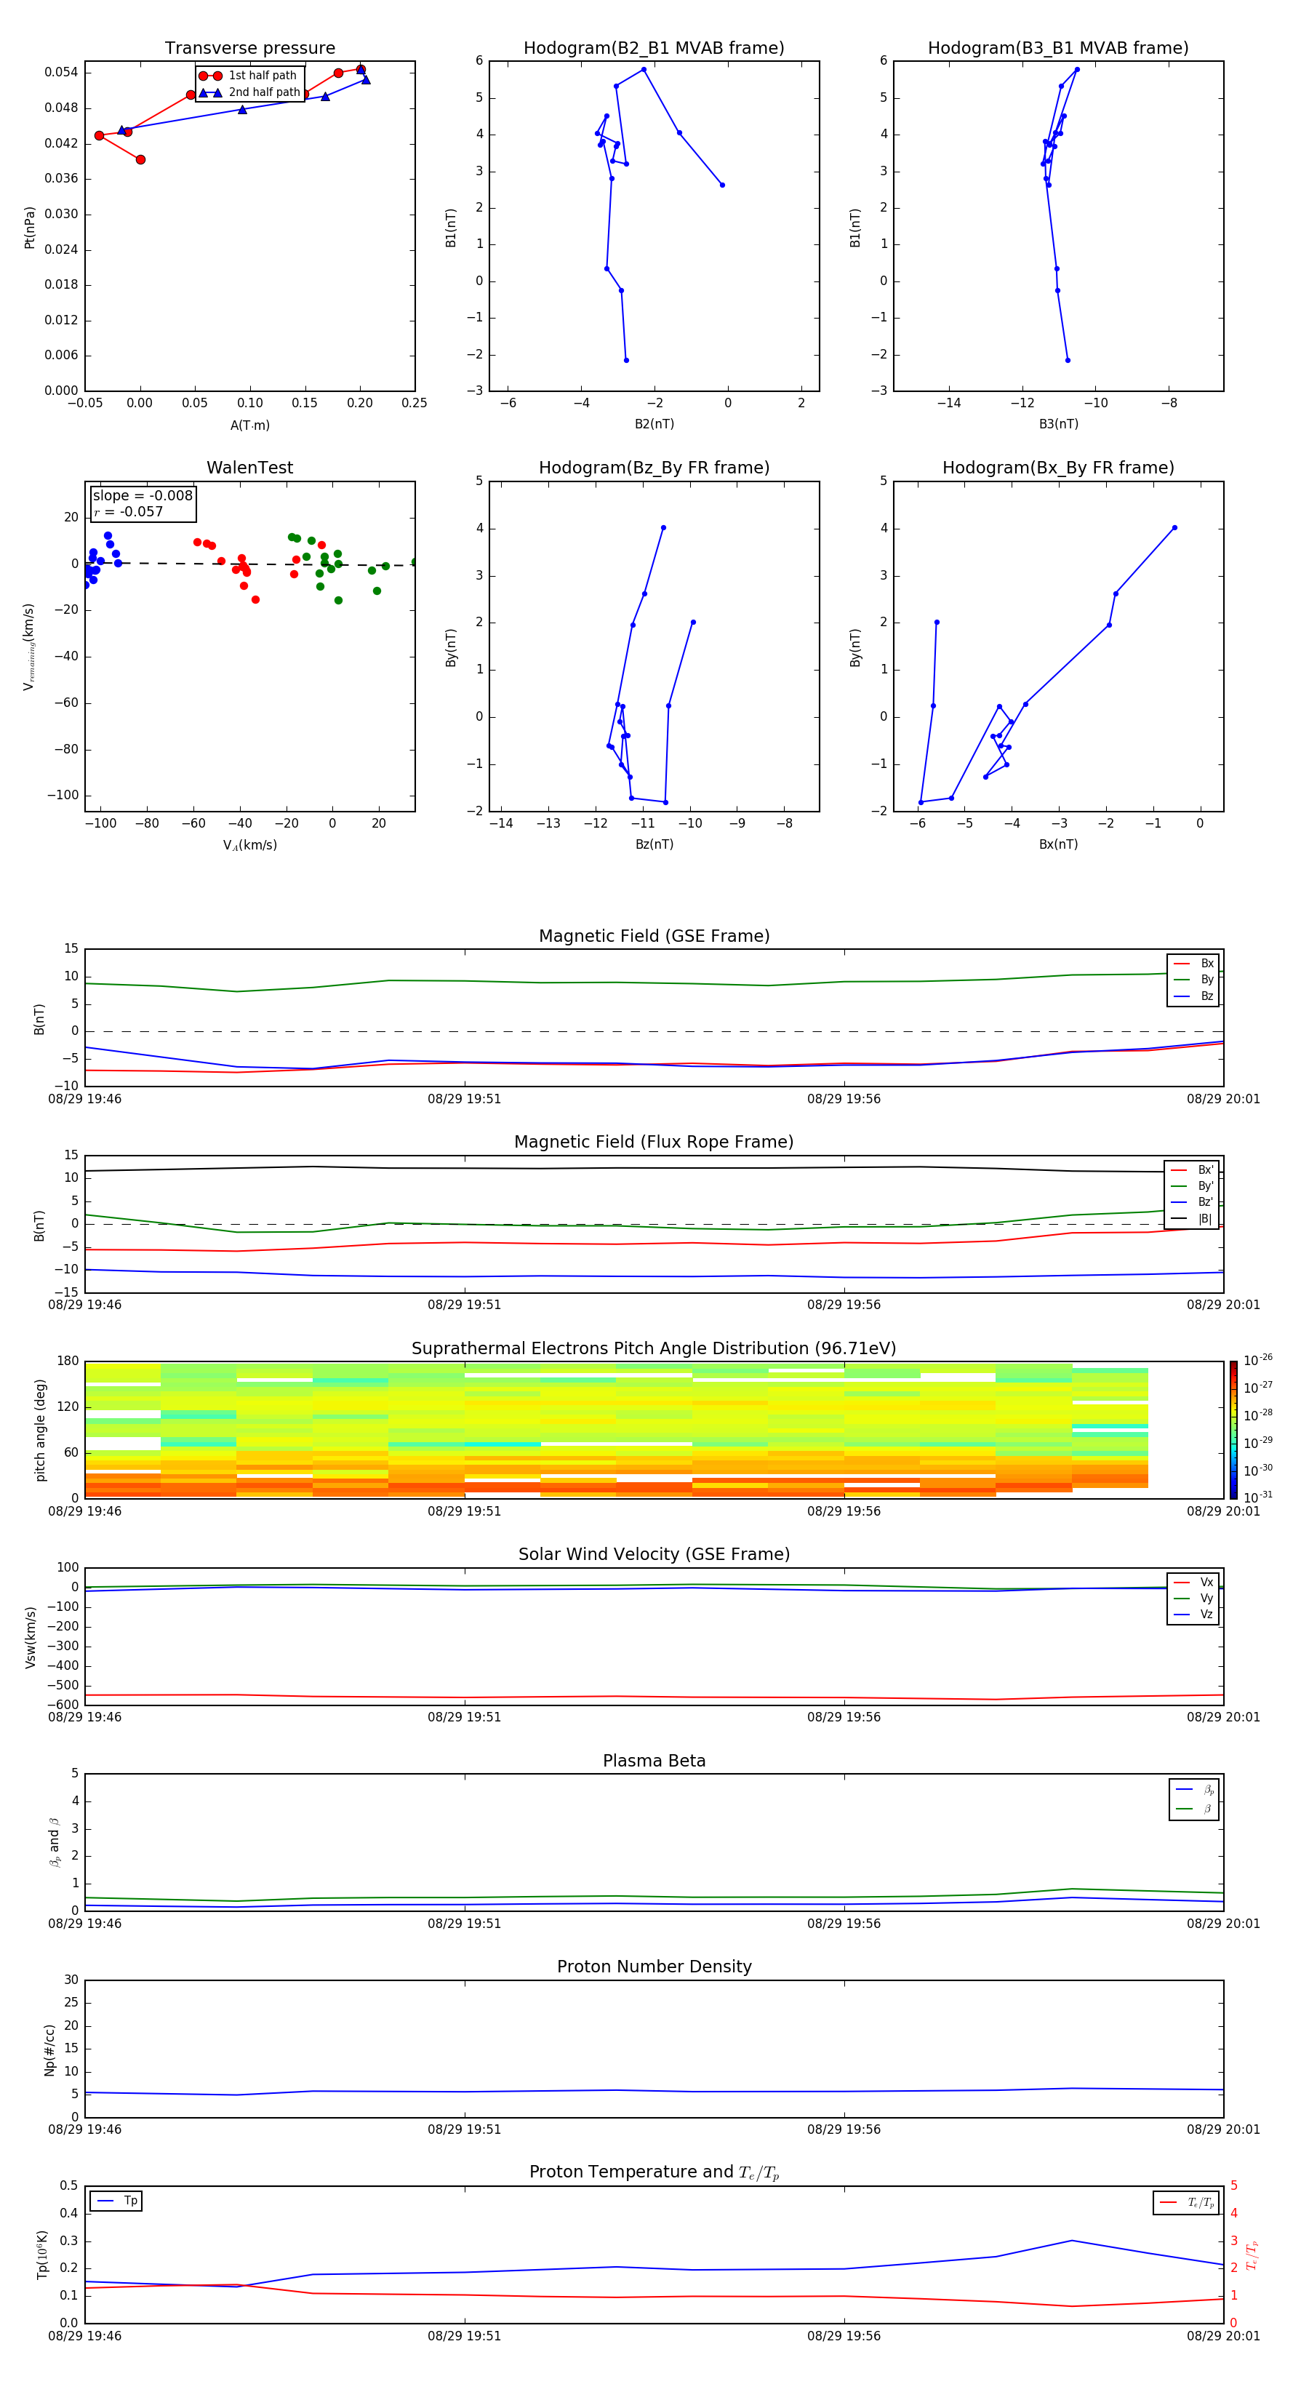Click the 'Hodogram(Bx_By FR frame)' title

click(1058, 468)
